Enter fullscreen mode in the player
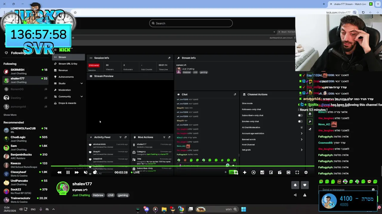The width and height of the screenshot is (382, 214). point(297,172)
